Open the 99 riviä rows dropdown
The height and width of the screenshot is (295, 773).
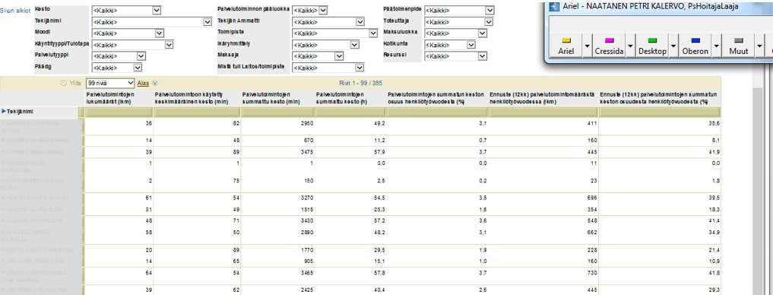[110, 84]
